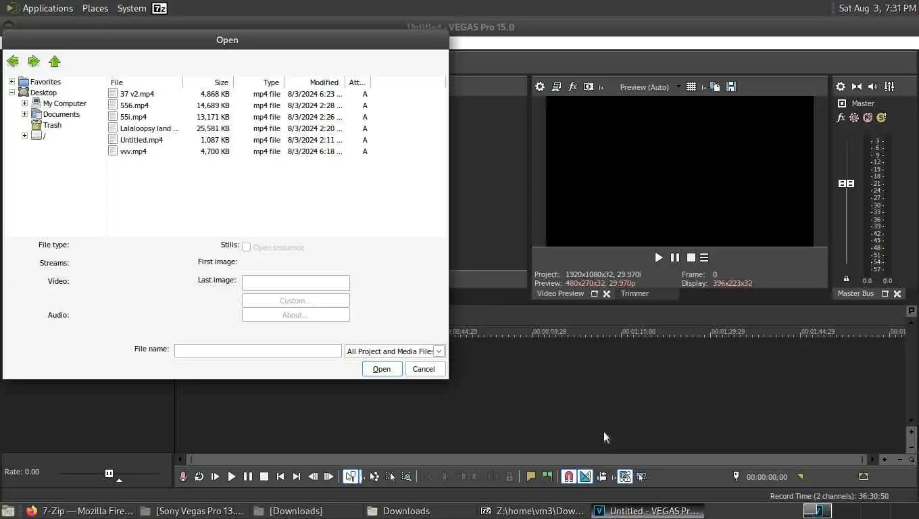
Task: Click the timeline horizontal scrollbar
Action: click(x=527, y=460)
